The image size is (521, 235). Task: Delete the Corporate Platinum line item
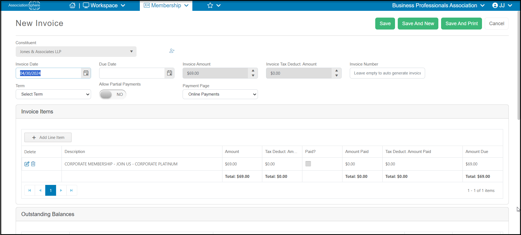33,164
